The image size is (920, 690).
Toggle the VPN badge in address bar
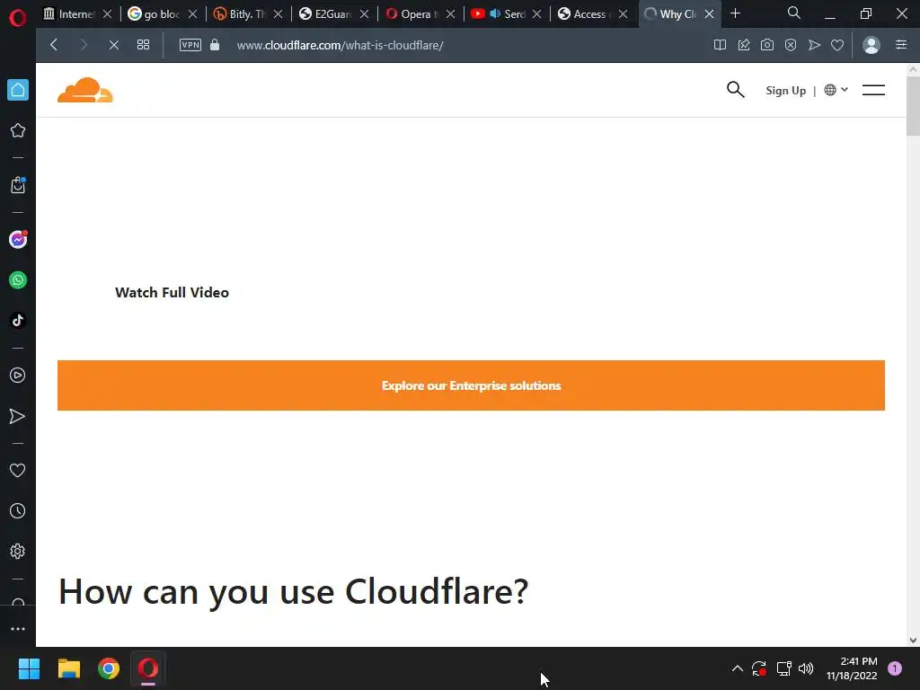tap(190, 45)
